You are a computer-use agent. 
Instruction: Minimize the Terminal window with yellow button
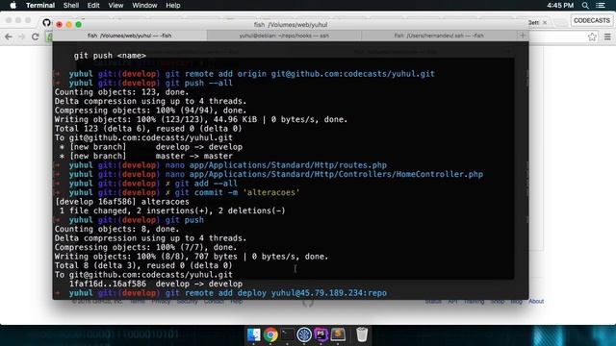tap(68, 24)
